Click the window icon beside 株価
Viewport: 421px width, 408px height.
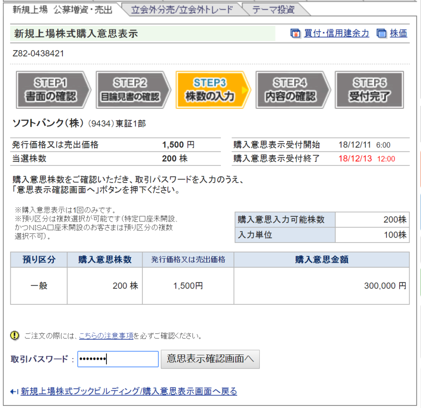tap(381, 33)
